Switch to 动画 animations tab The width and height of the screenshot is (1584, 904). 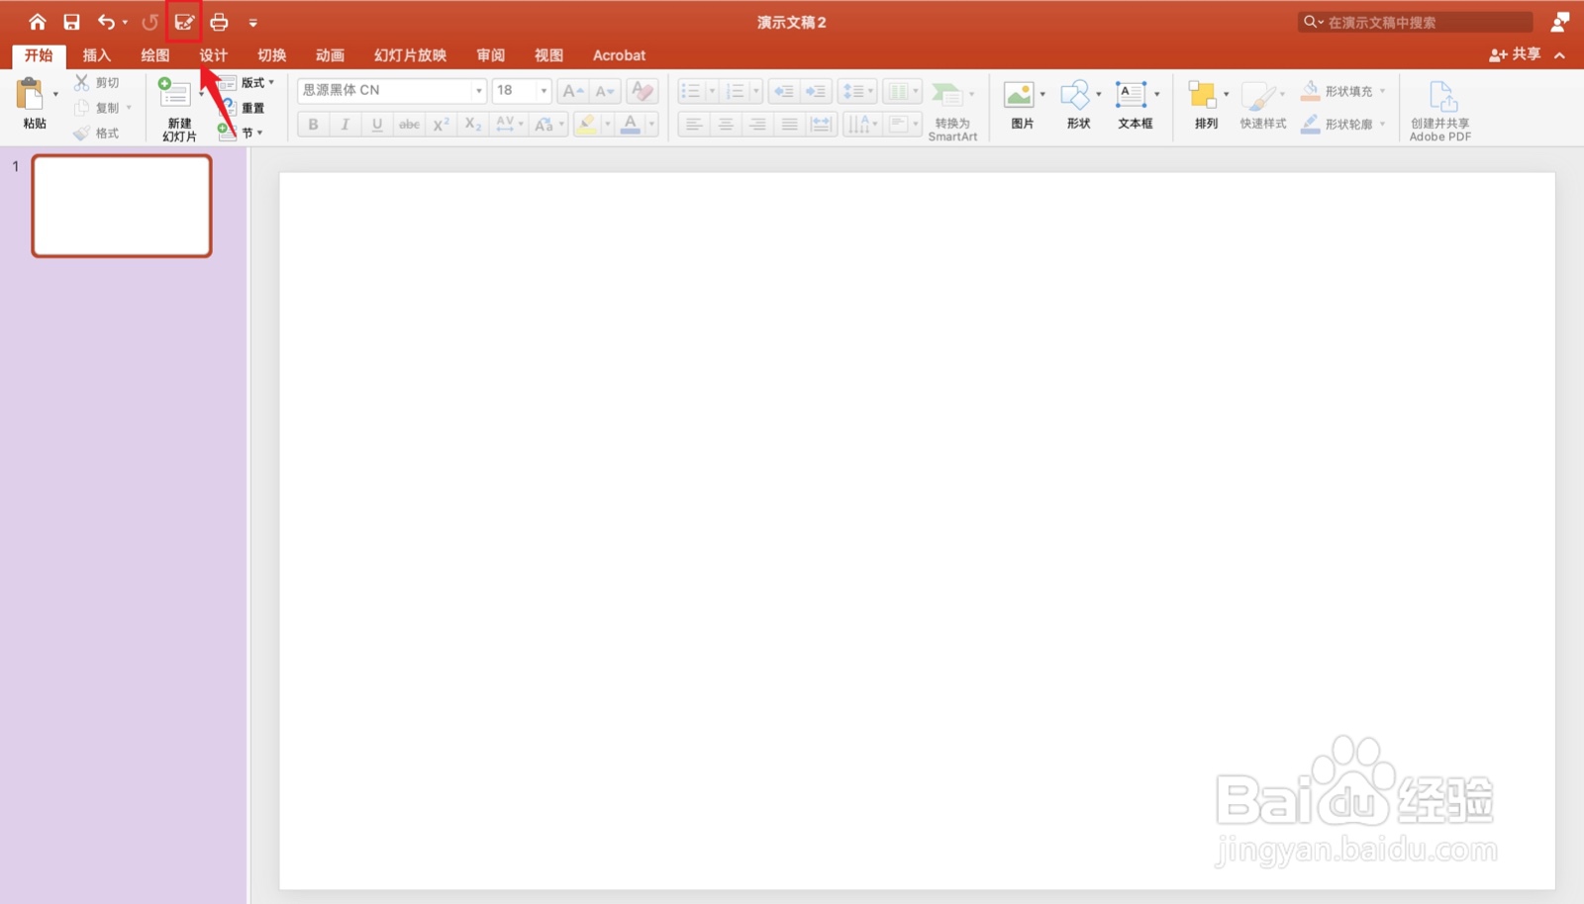(x=330, y=55)
